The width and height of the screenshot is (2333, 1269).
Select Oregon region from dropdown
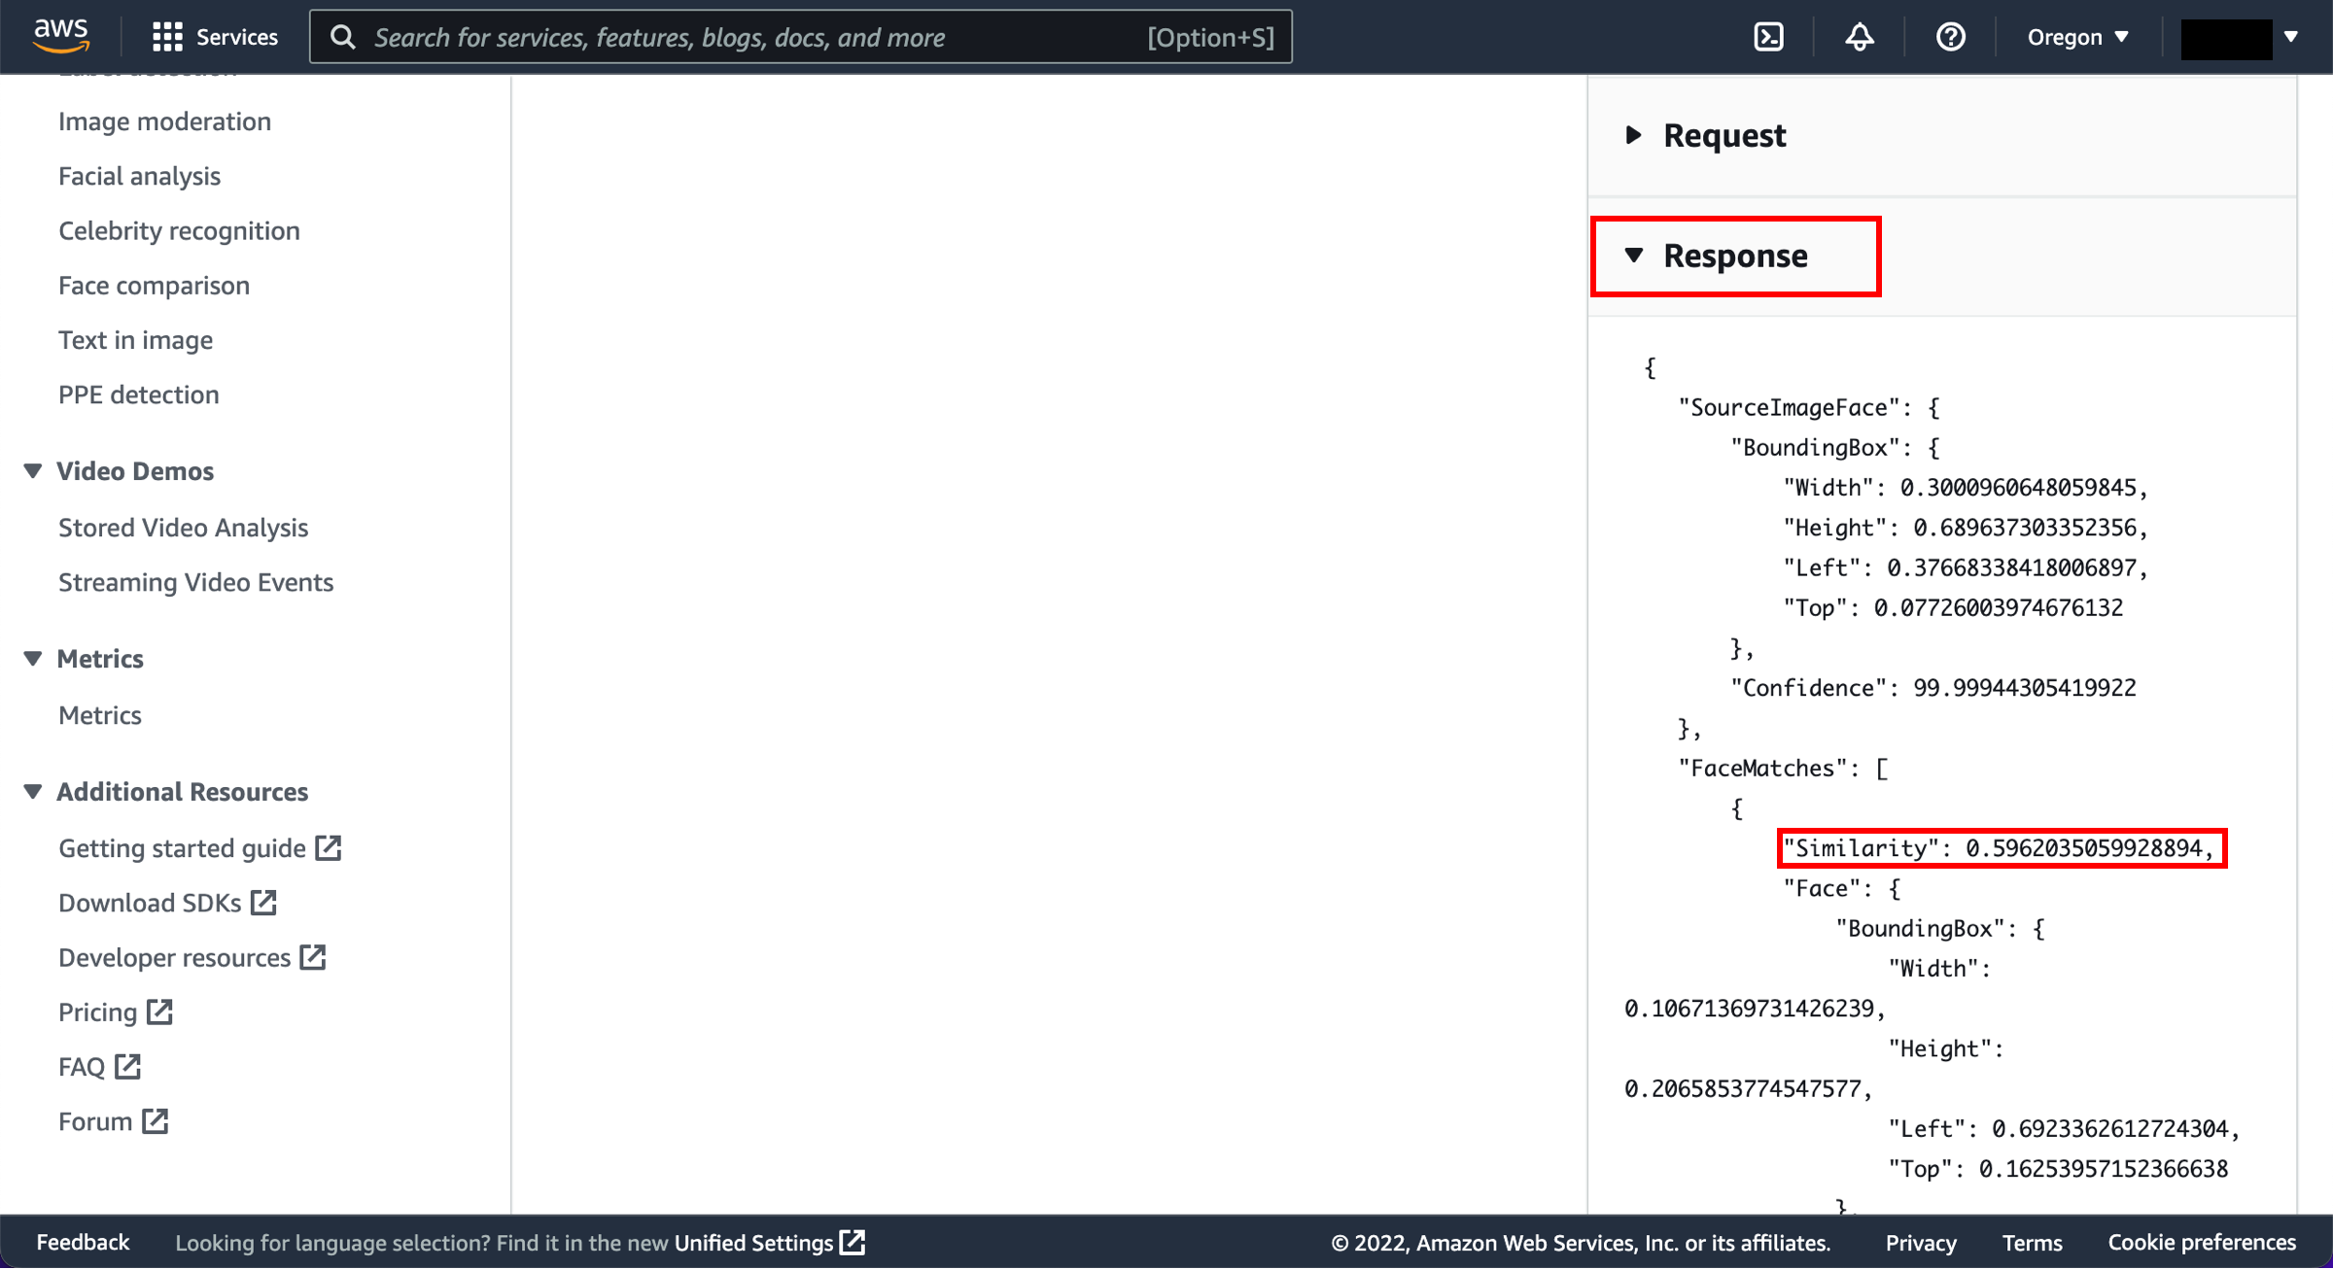click(x=2071, y=36)
